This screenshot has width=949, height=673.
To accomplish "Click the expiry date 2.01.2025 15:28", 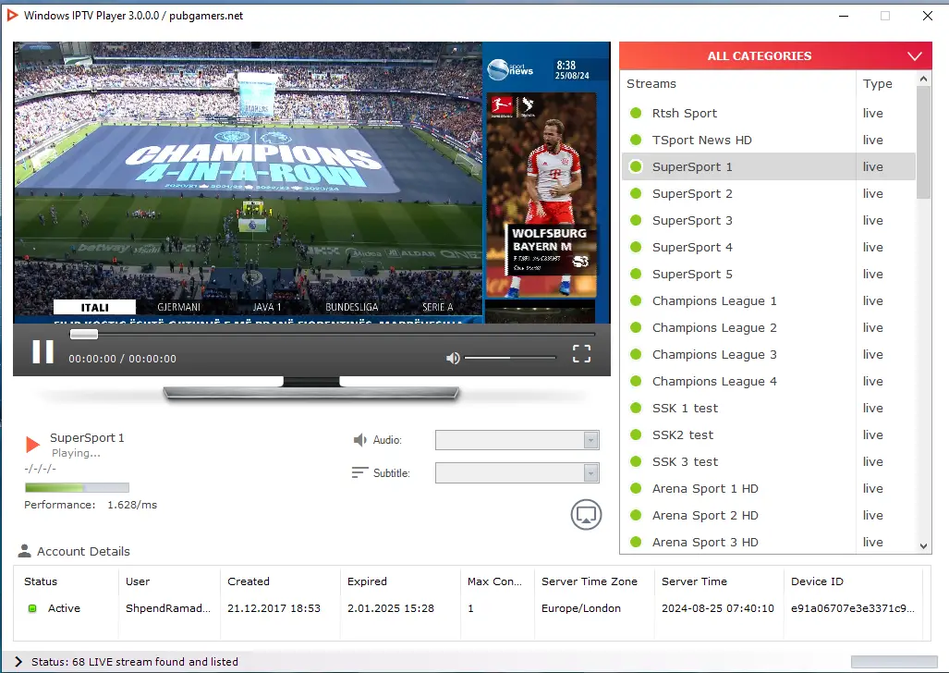I will 391,608.
